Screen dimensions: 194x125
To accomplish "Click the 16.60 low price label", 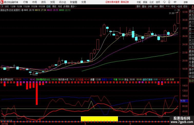I will pos(35,75).
